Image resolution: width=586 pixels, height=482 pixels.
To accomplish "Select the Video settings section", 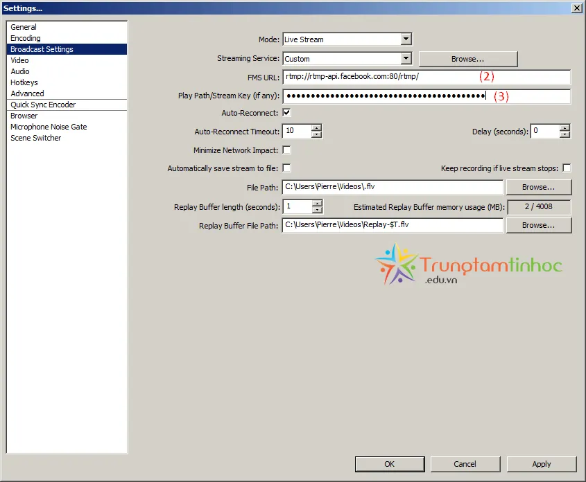I will tap(19, 60).
